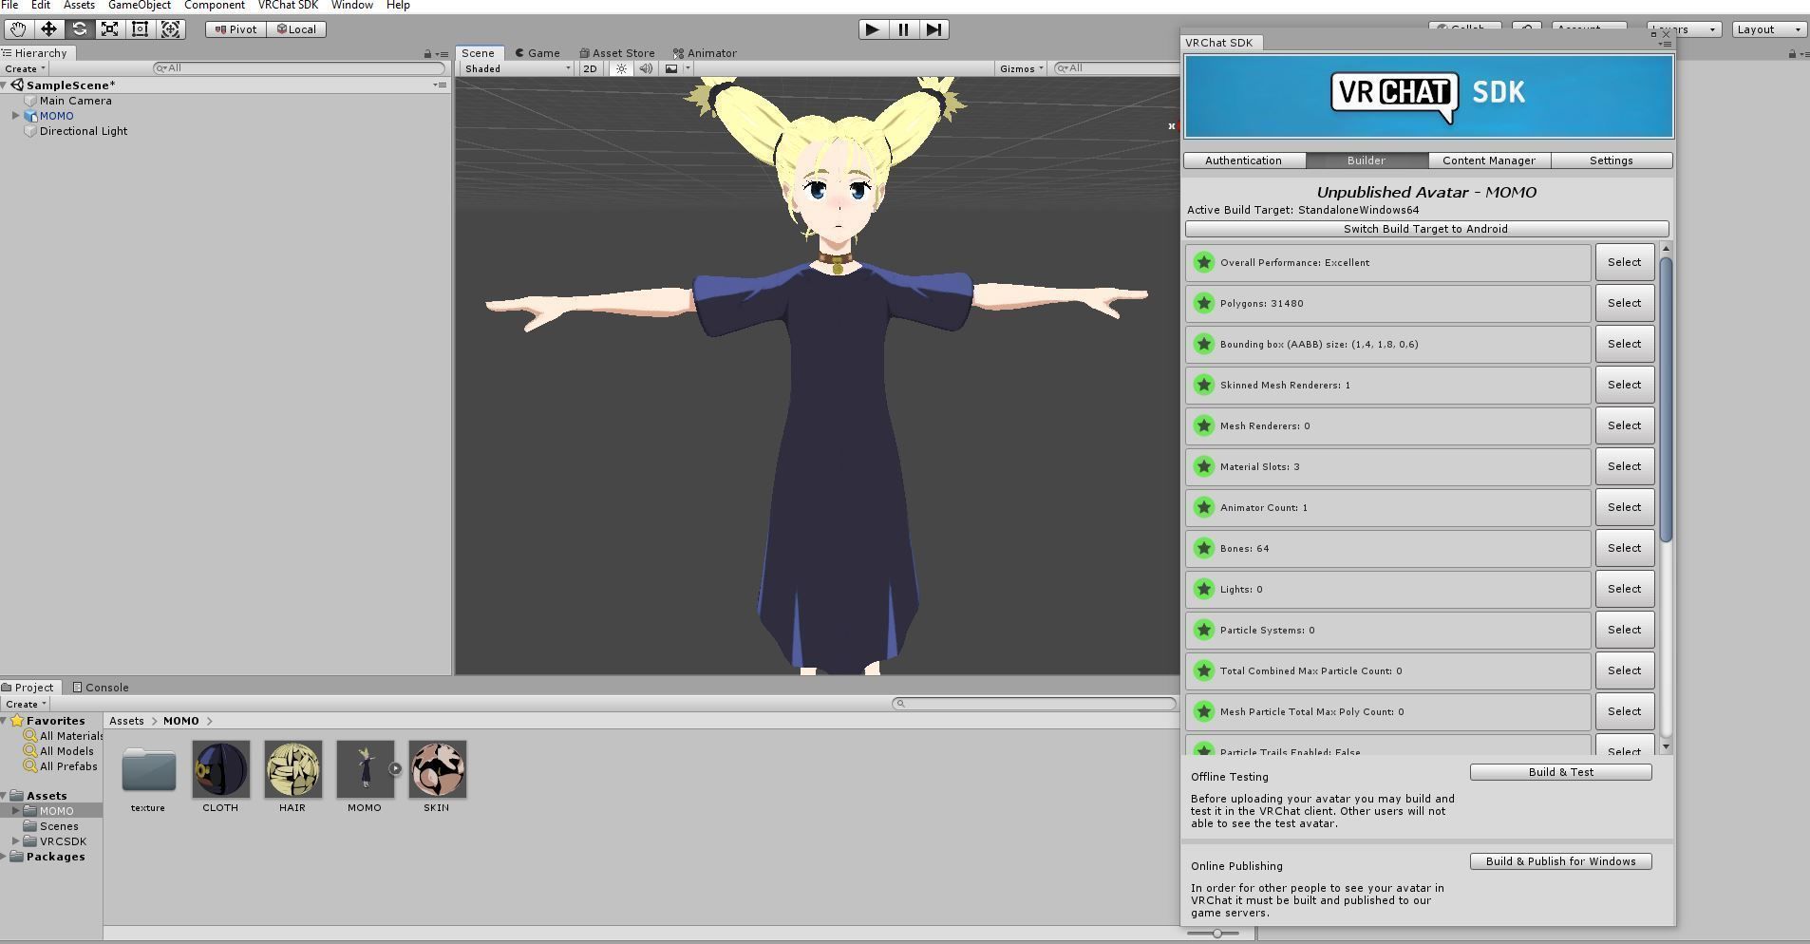This screenshot has height=944, width=1810.
Task: Select the Scale tool
Action: pyautogui.click(x=109, y=29)
